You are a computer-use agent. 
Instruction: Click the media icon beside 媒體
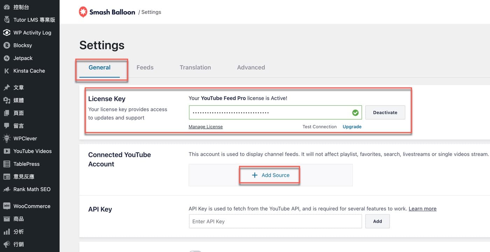click(7, 100)
